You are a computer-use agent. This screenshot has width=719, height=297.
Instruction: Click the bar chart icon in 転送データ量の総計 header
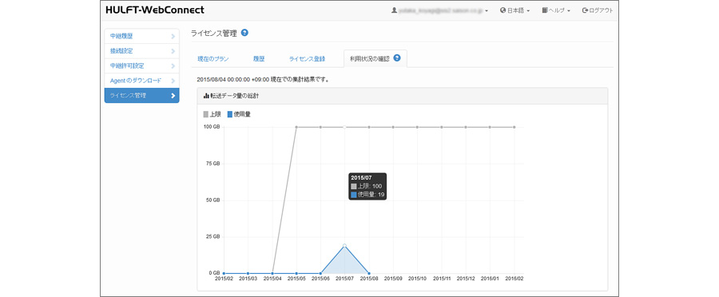(206, 96)
